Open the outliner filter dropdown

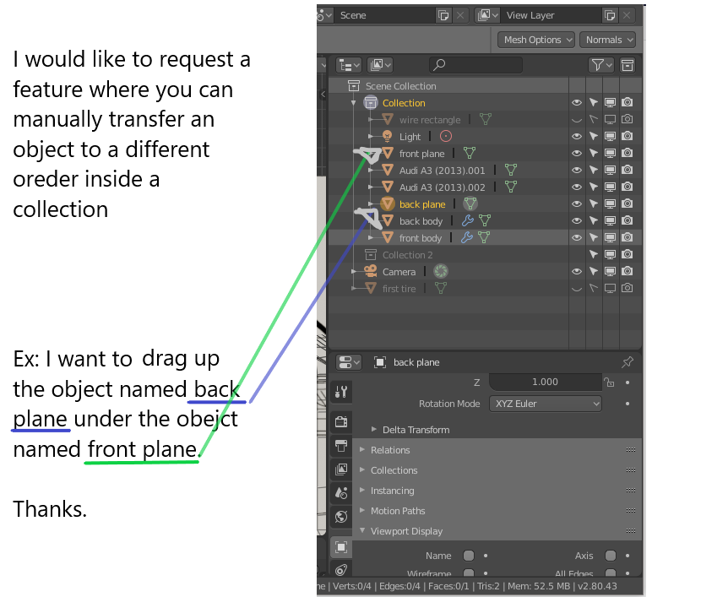pos(600,66)
